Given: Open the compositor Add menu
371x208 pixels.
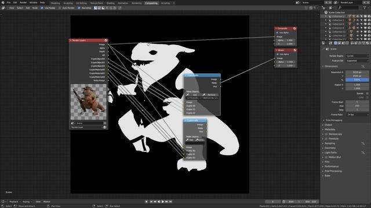Looking at the screenshot, I should point(28,8).
